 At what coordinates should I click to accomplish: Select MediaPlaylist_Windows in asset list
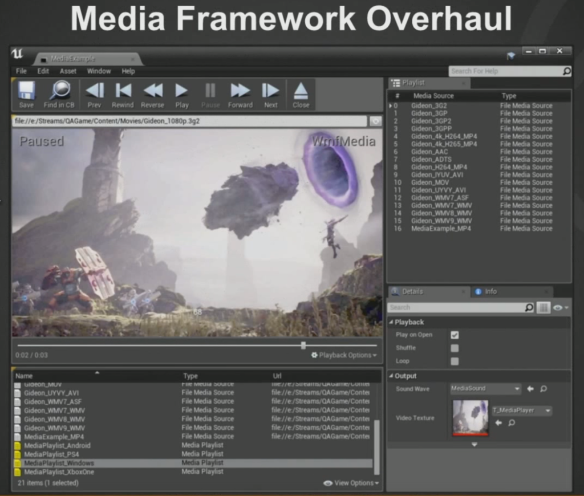tap(193, 464)
